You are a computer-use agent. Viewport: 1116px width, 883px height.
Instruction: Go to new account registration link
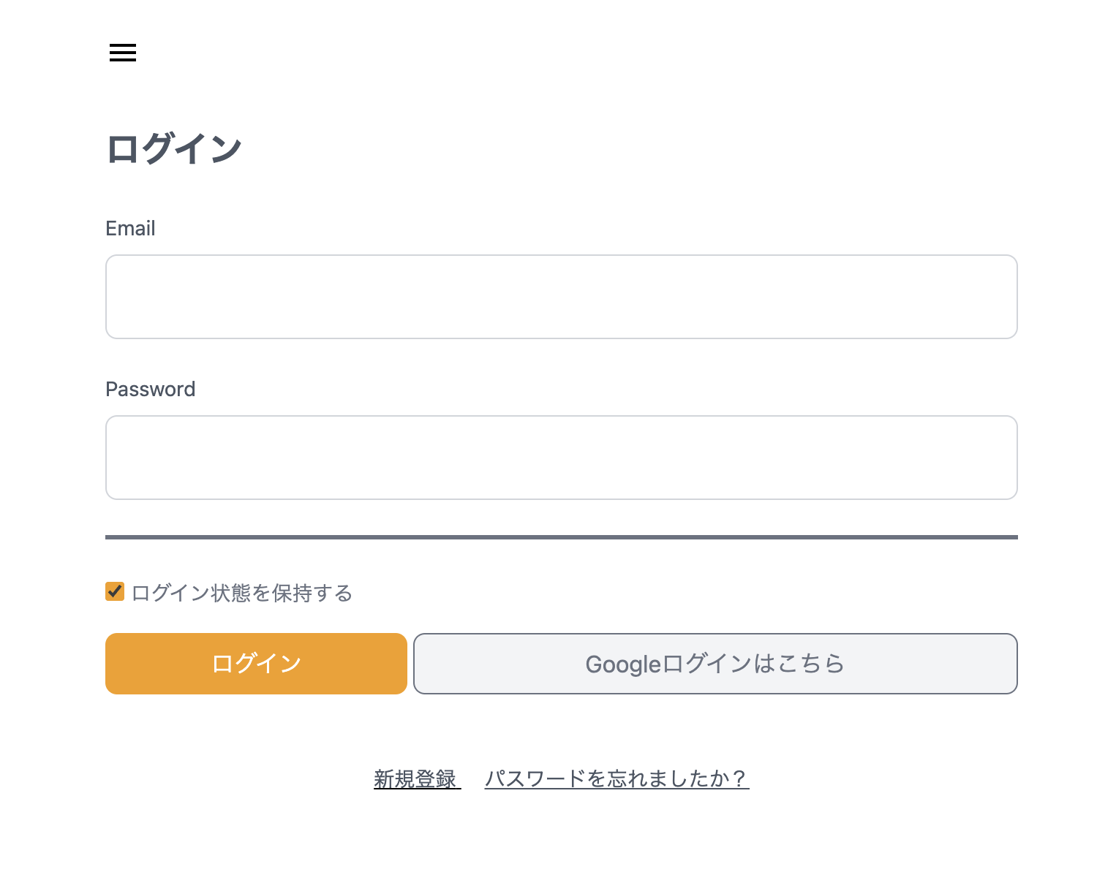click(416, 779)
